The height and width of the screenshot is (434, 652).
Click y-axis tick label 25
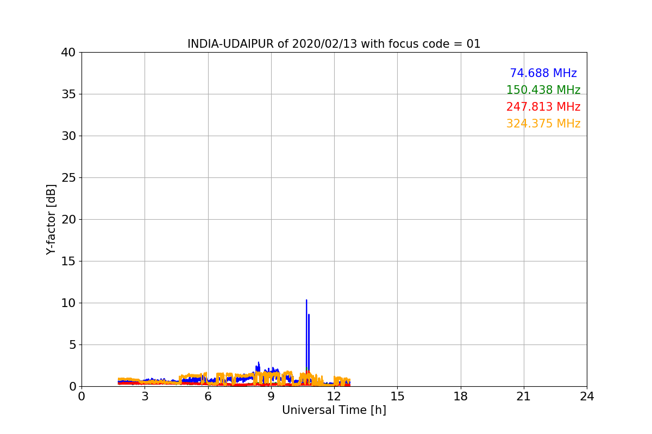(68, 178)
